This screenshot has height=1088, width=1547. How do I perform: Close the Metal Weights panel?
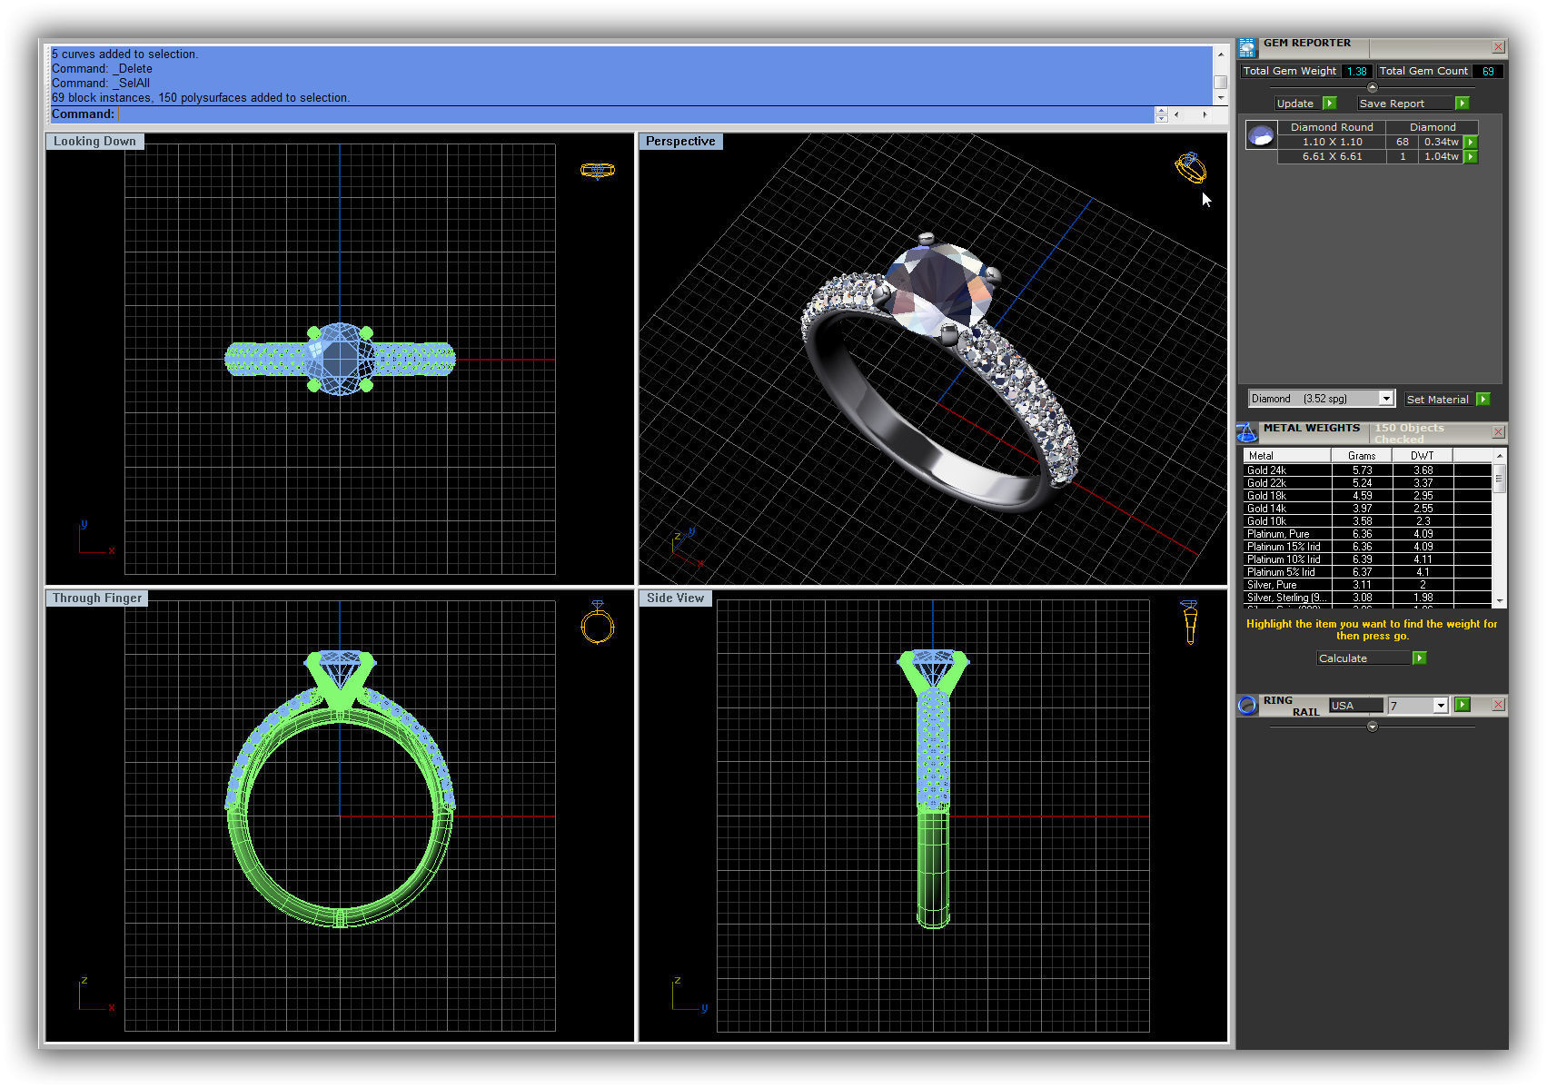tap(1498, 432)
